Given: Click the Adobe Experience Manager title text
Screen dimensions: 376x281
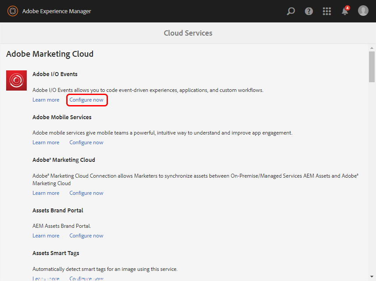Looking at the screenshot, I should pyautogui.click(x=57, y=11).
